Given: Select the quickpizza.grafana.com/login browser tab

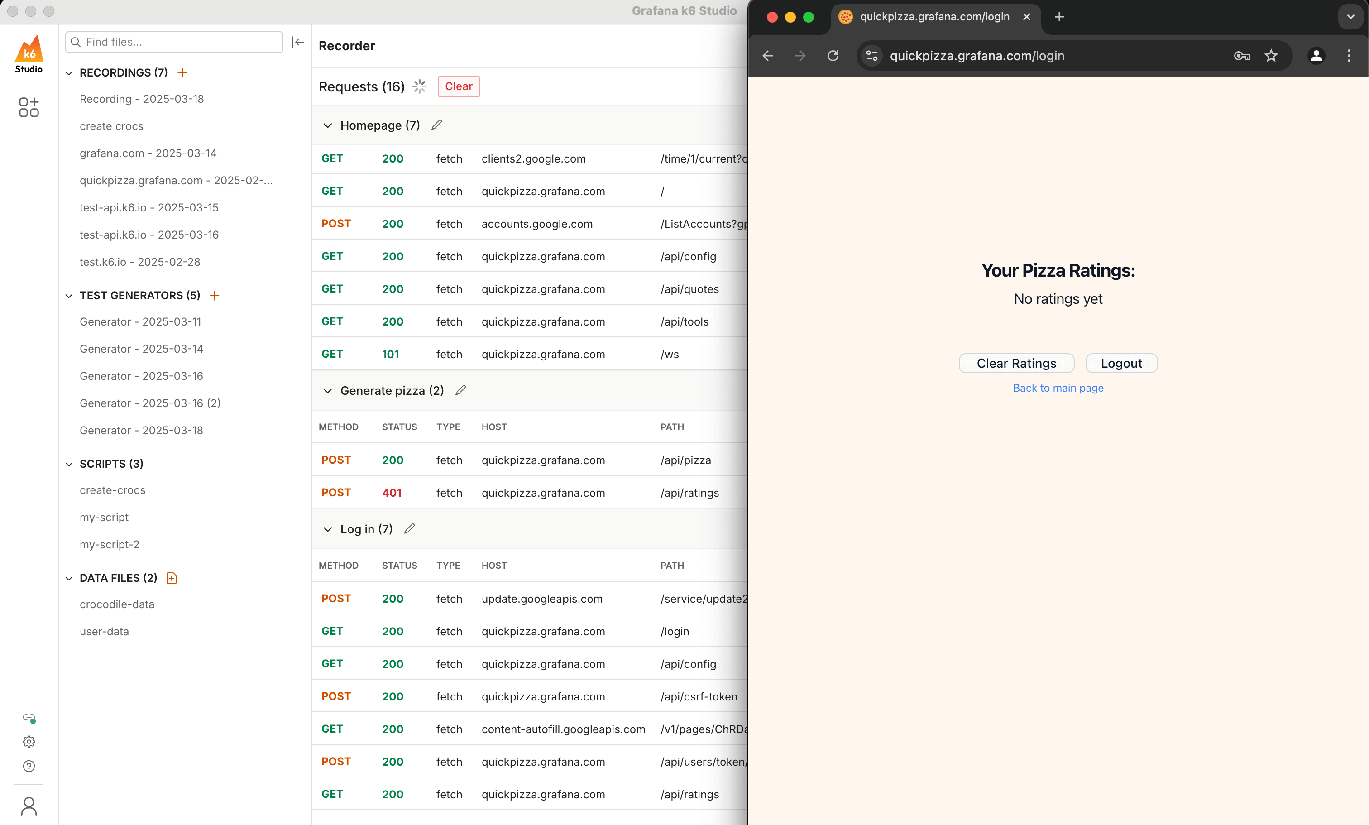Looking at the screenshot, I should tap(933, 17).
